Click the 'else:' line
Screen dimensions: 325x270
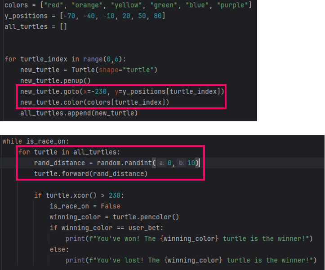[59, 249]
